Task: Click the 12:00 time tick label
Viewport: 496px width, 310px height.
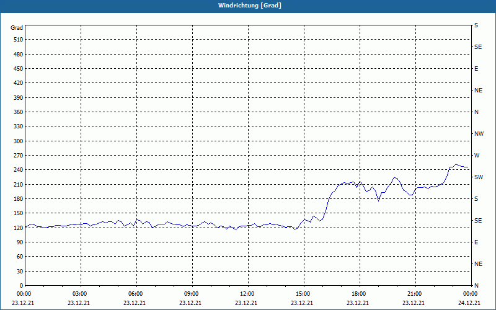Action: click(x=248, y=294)
